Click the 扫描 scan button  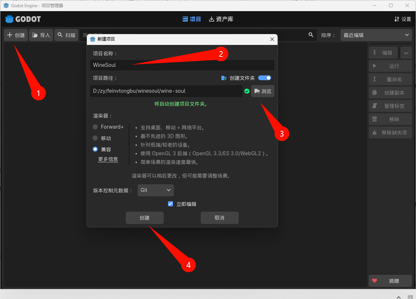(x=66, y=35)
